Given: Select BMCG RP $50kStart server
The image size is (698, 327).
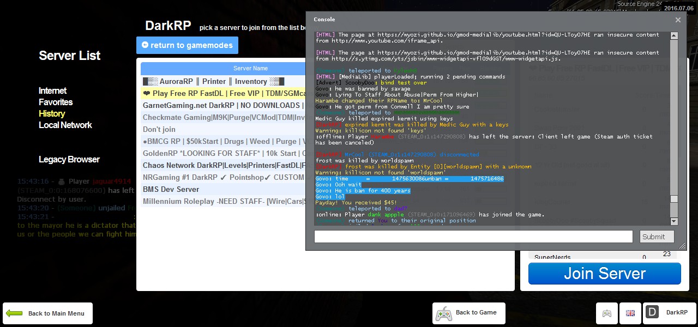Looking at the screenshot, I should pyautogui.click(x=223, y=142).
